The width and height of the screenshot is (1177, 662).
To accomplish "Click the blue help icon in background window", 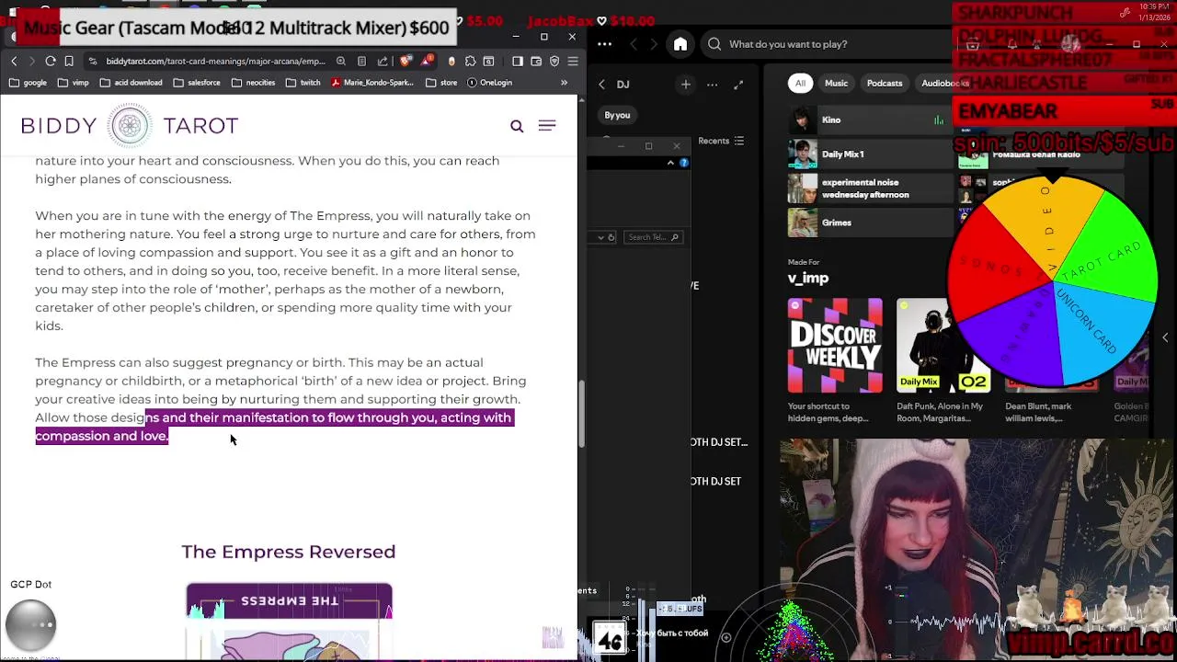I will (683, 163).
